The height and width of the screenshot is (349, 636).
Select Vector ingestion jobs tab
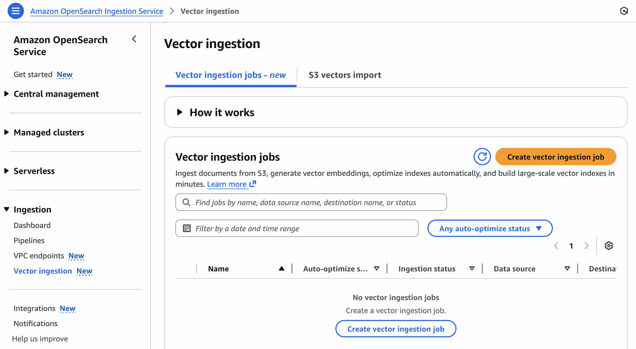(x=230, y=75)
